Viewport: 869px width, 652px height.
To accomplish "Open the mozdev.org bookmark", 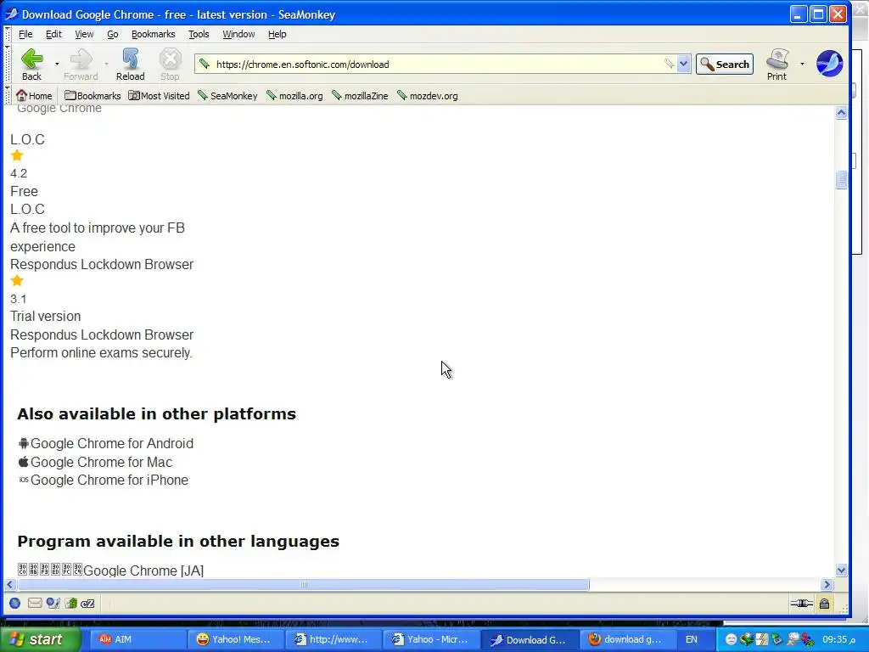I will point(428,95).
